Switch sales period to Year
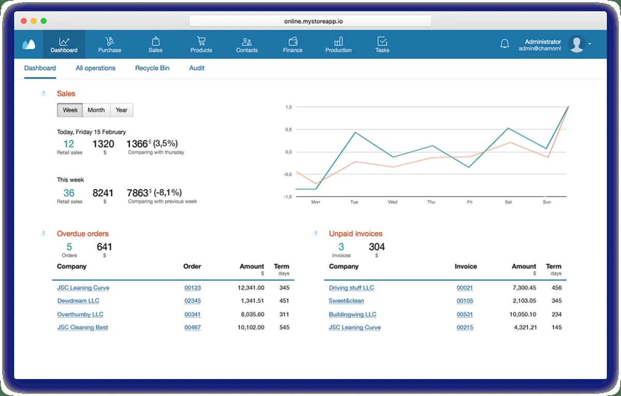621x396 pixels. coord(122,110)
